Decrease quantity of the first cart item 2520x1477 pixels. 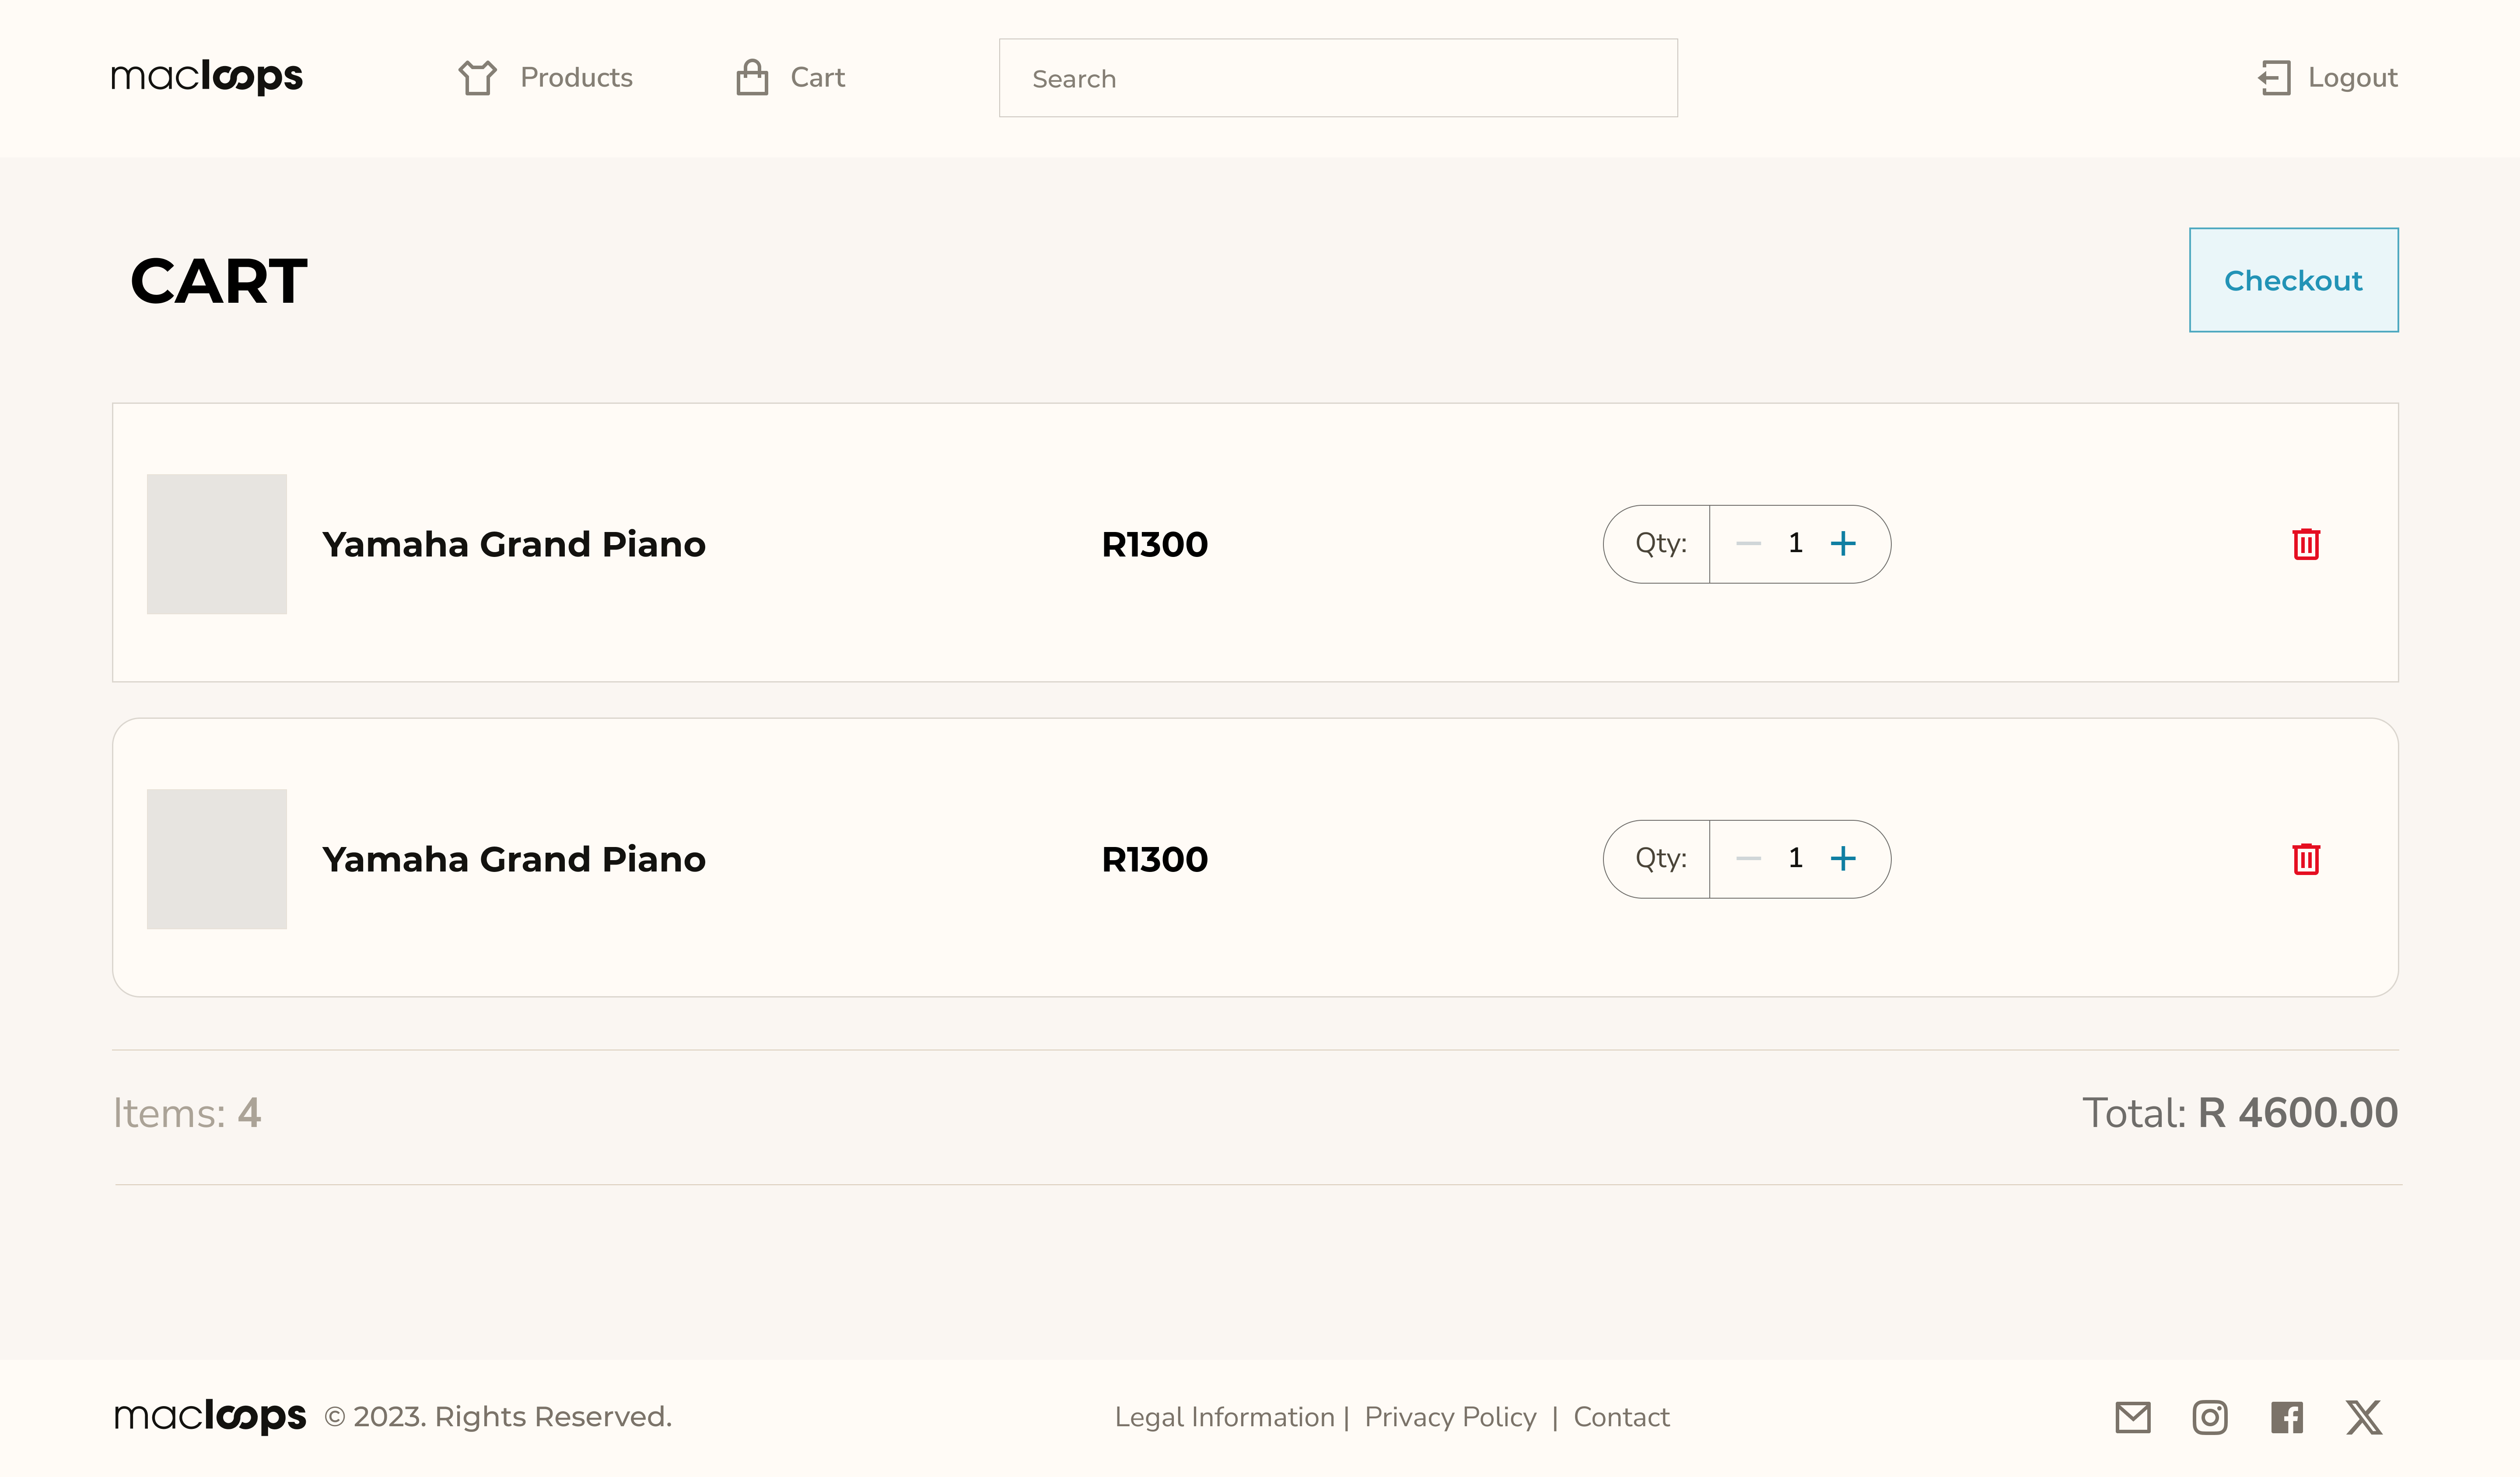(x=1748, y=544)
